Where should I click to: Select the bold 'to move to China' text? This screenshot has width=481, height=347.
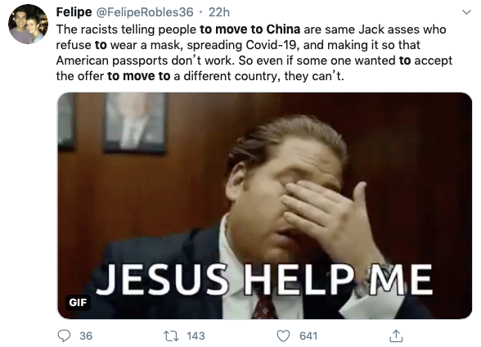250,29
